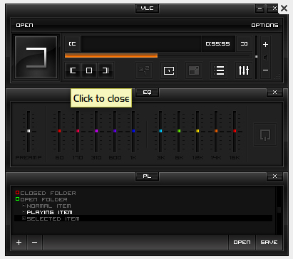Screen dimensions: 293x259
Task: Click the 6K equalizer slider
Action: (x=179, y=132)
